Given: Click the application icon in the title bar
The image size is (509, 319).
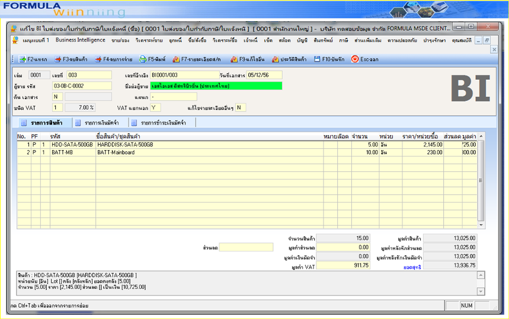Looking at the screenshot, I should pos(14,29).
